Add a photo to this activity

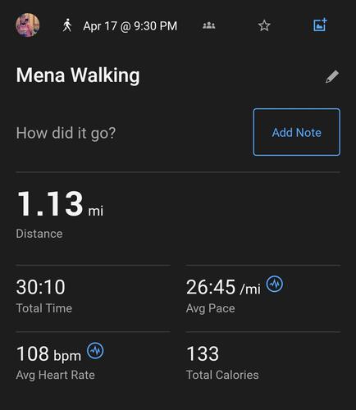coord(320,25)
